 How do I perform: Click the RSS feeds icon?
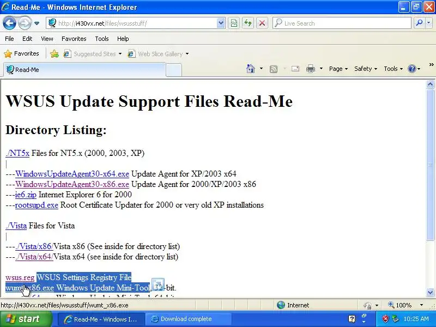274,69
